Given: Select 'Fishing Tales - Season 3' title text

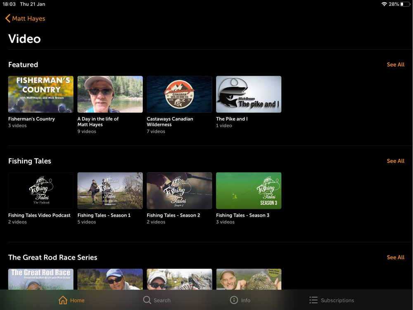Looking at the screenshot, I should (x=242, y=215).
